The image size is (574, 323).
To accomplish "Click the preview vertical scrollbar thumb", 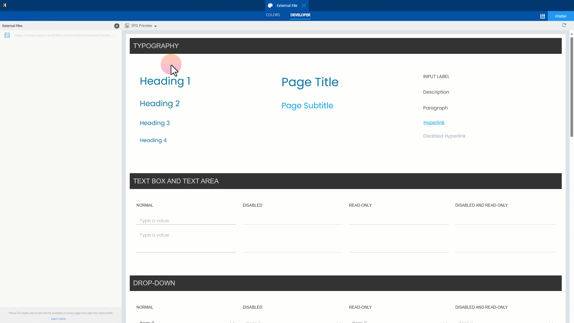I will click(x=572, y=87).
